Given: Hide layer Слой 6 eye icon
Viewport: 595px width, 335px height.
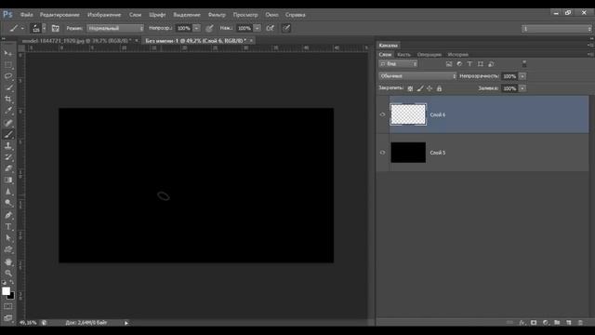Looking at the screenshot, I should (382, 114).
